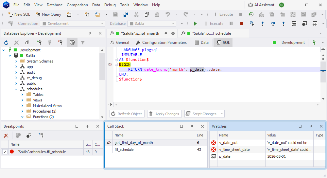
Task: Click the Refresh Object button
Action: 127,114
